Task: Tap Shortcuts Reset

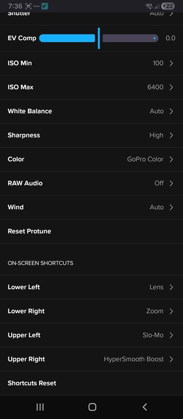Action: click(92, 383)
